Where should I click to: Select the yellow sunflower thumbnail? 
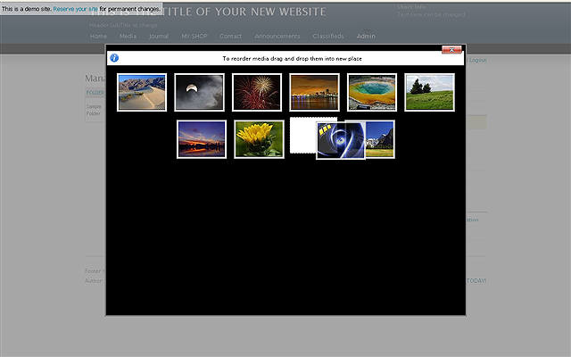pos(259,139)
